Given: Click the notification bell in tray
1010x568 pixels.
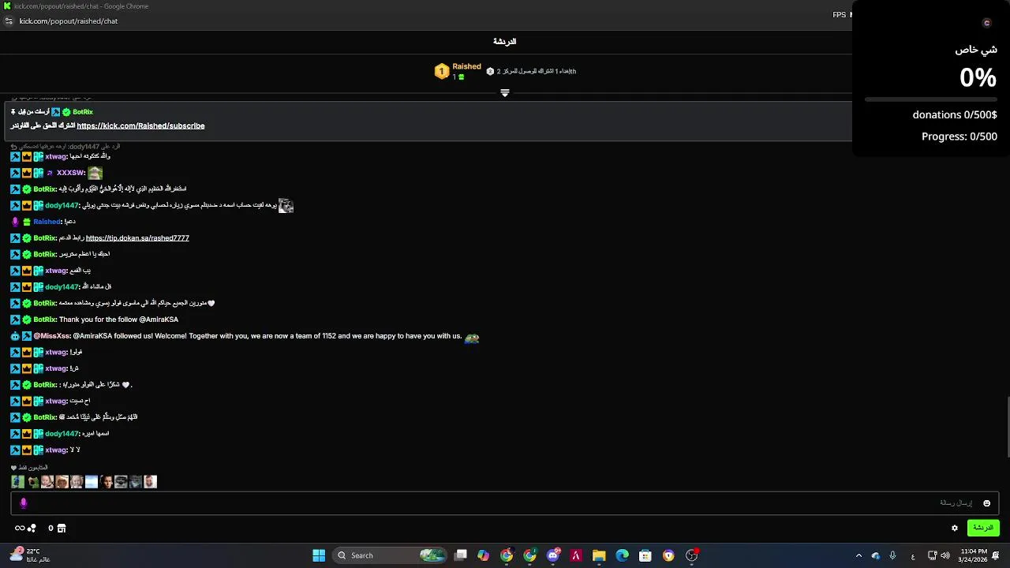Looking at the screenshot, I should [997, 555].
